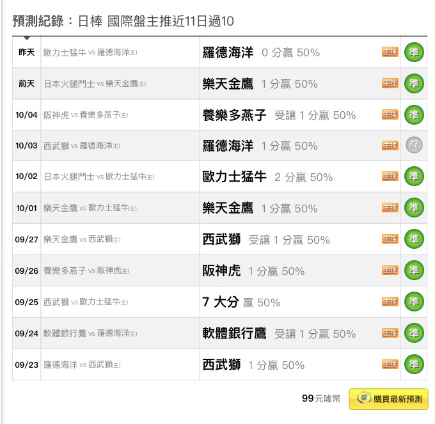Click the orange 主推 tag in 10/03 row
The image size is (435, 424).
(390, 145)
